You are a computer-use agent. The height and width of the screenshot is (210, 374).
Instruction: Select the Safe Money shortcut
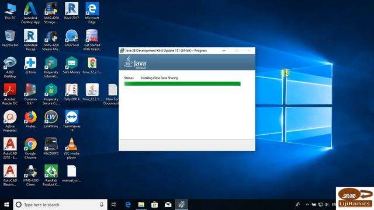pyautogui.click(x=71, y=65)
